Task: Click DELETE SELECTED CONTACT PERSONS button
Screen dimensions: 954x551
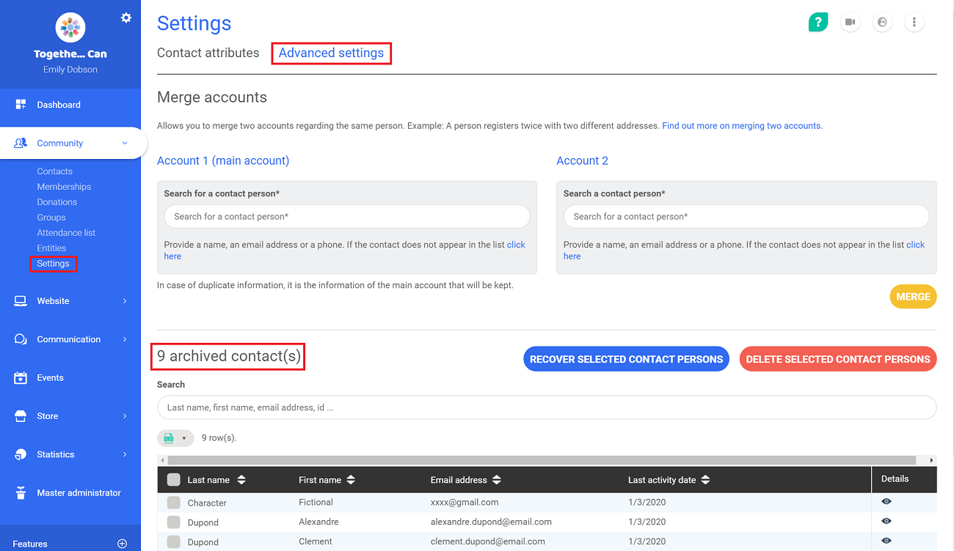Action: click(838, 359)
